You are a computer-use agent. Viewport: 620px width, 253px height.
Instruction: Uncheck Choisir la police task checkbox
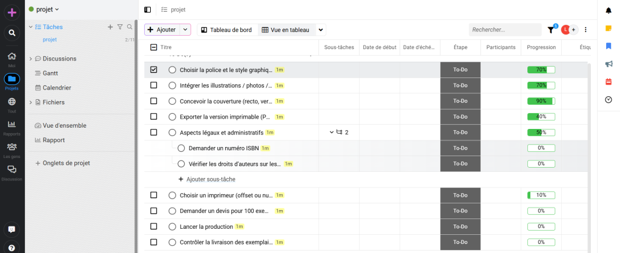click(x=154, y=70)
